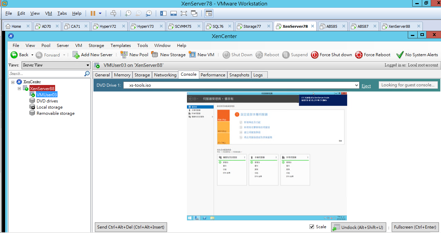Click the Forward navigation button
The height and width of the screenshot is (233, 441).
[x=48, y=55]
